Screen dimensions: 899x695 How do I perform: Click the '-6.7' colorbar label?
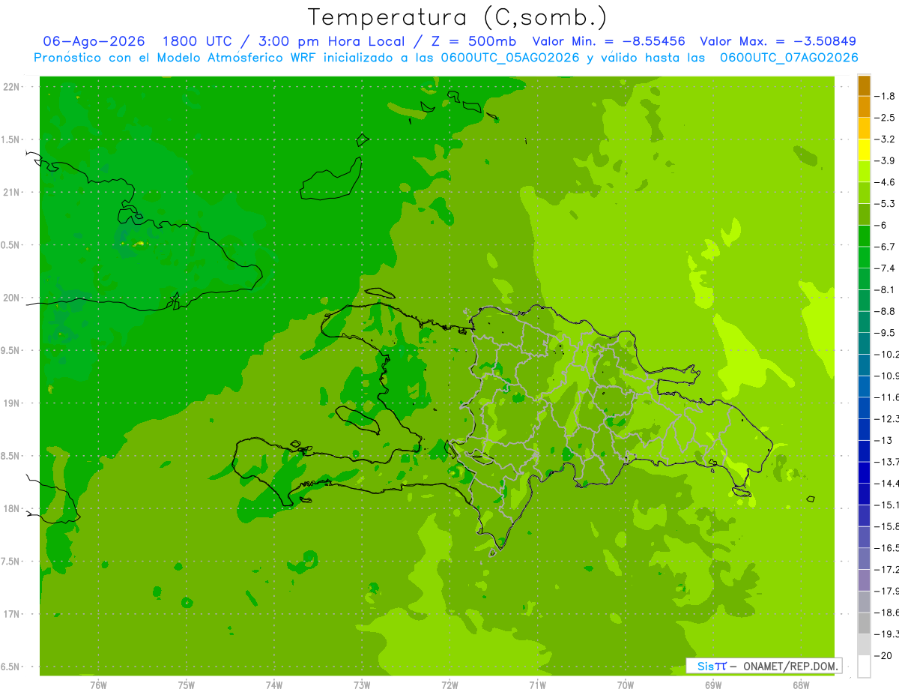[x=886, y=247]
